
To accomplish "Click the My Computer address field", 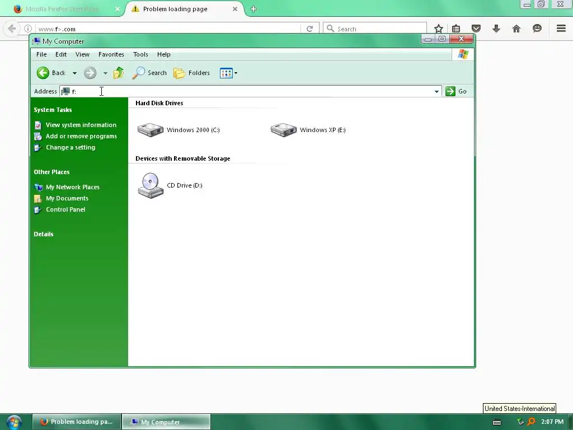I will (x=251, y=91).
